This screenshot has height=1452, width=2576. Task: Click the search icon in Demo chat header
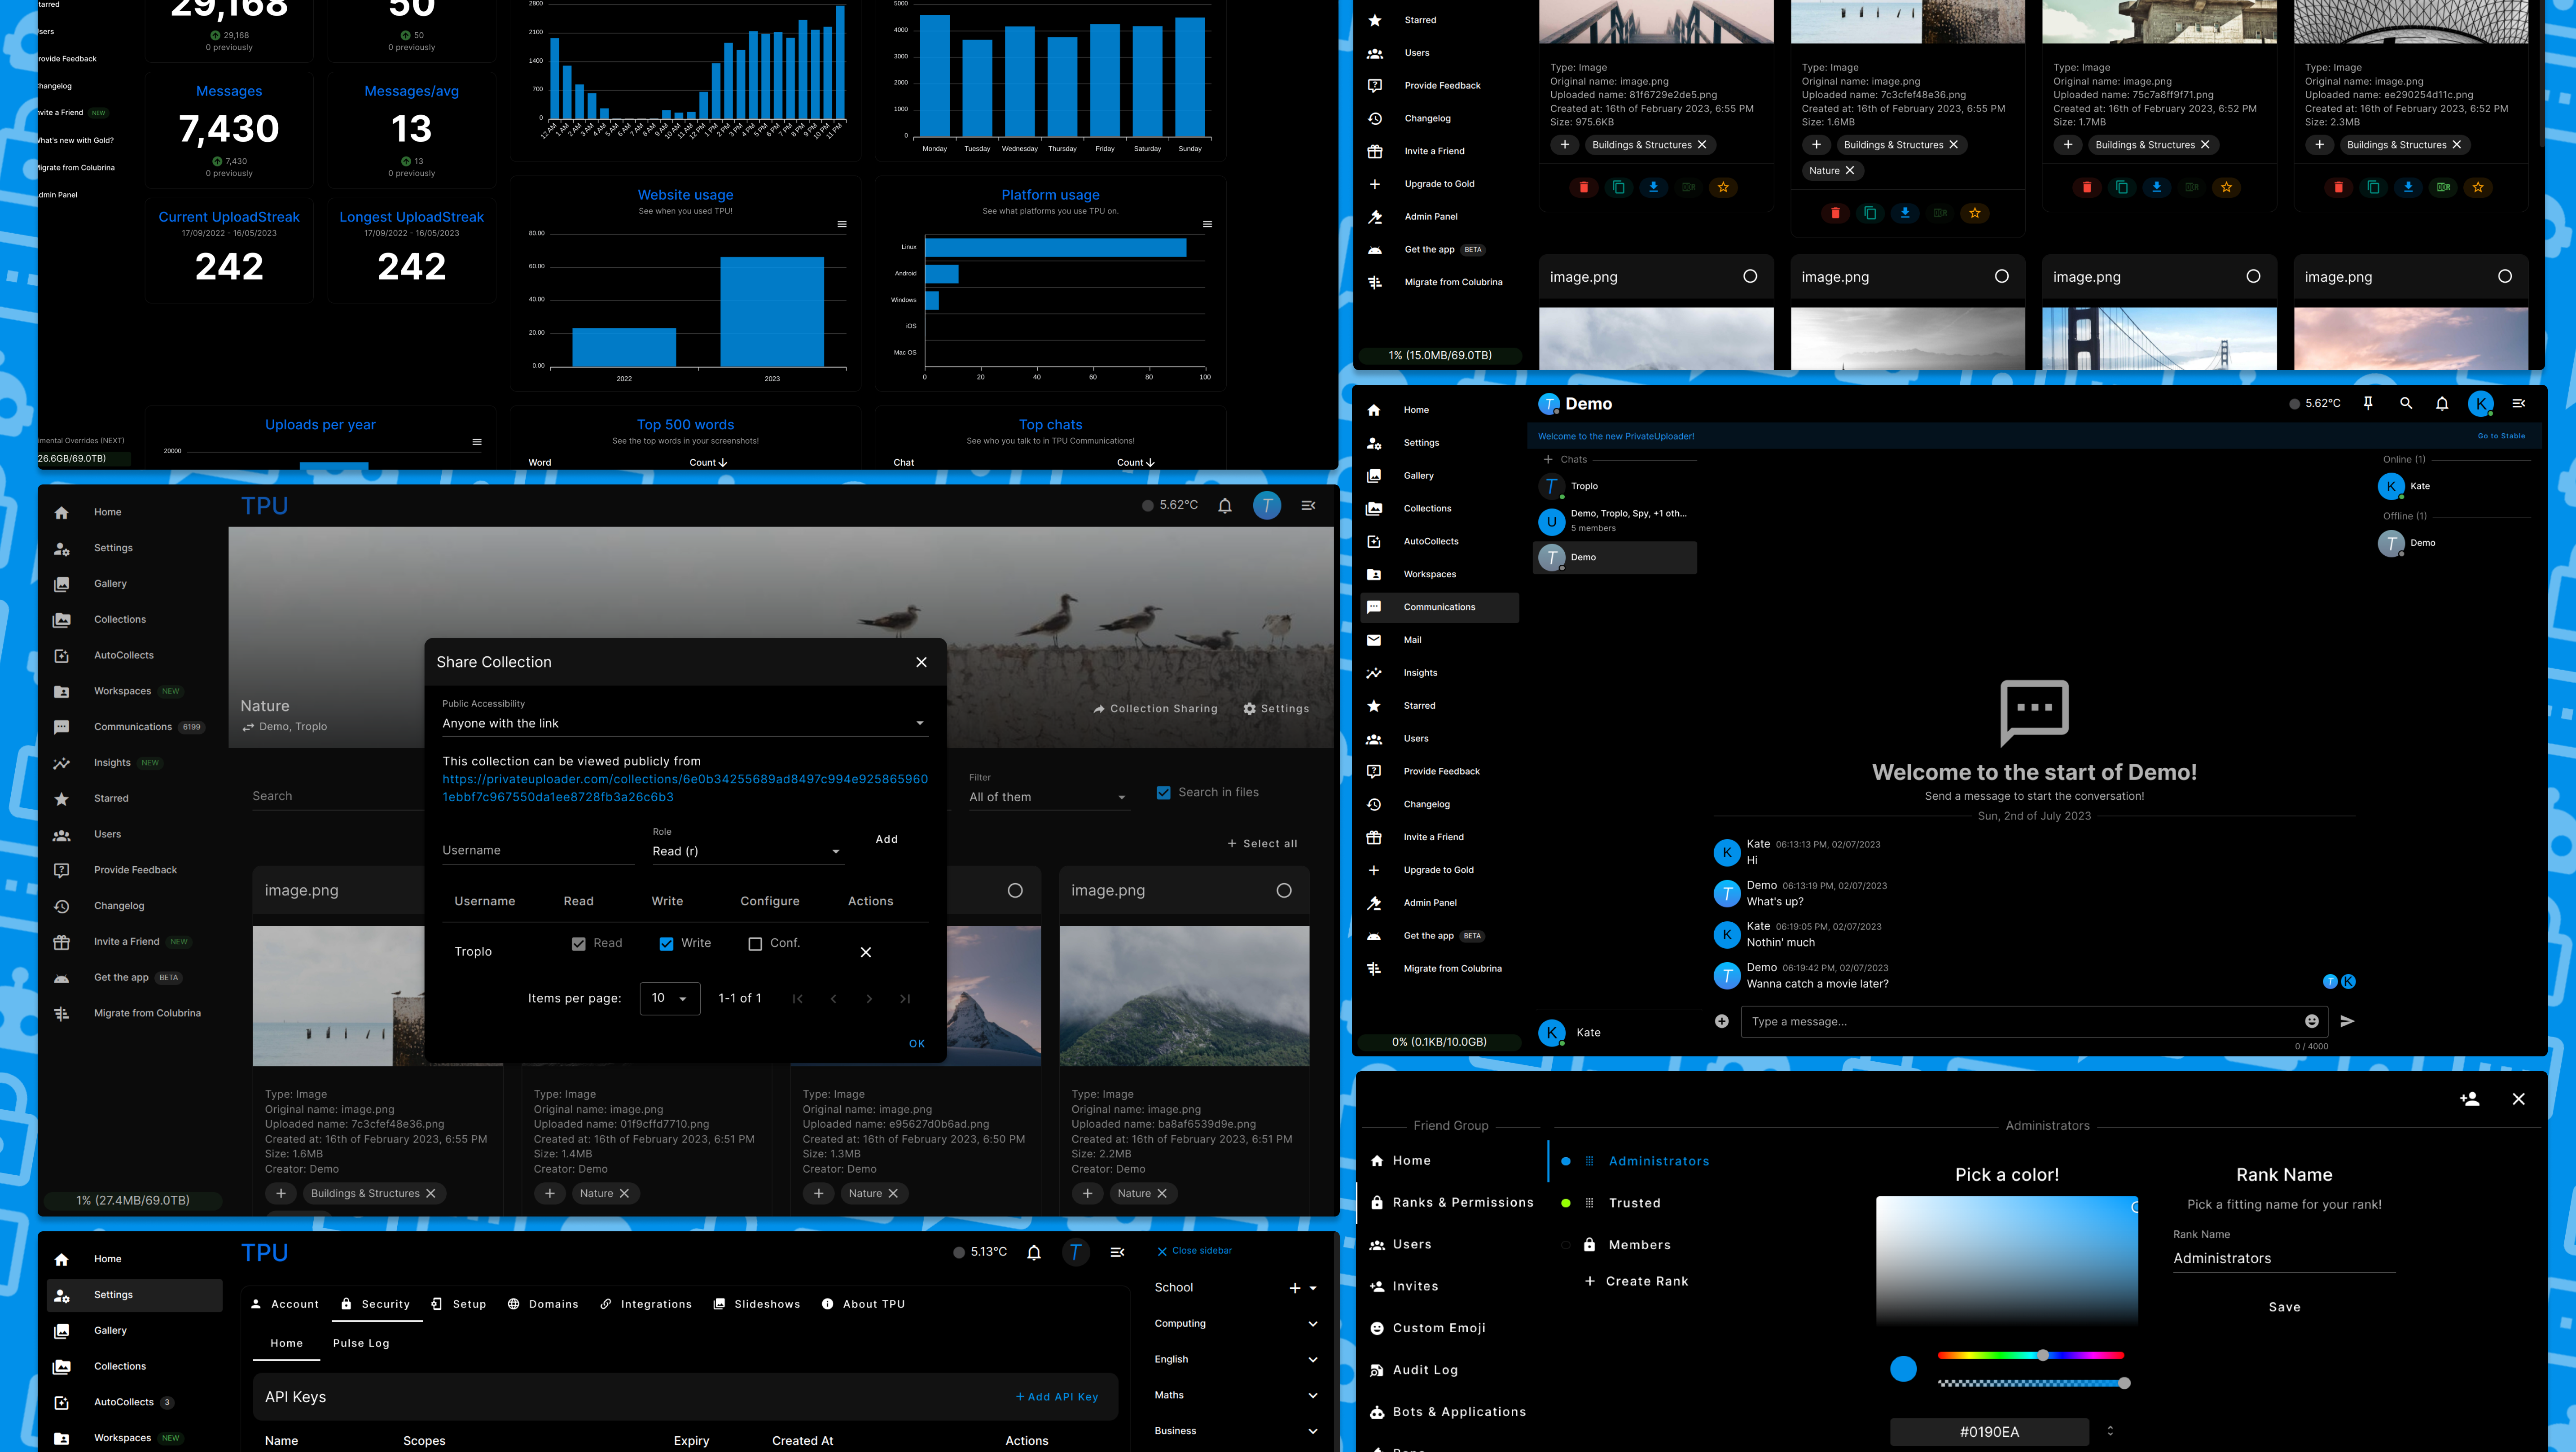click(x=2406, y=403)
